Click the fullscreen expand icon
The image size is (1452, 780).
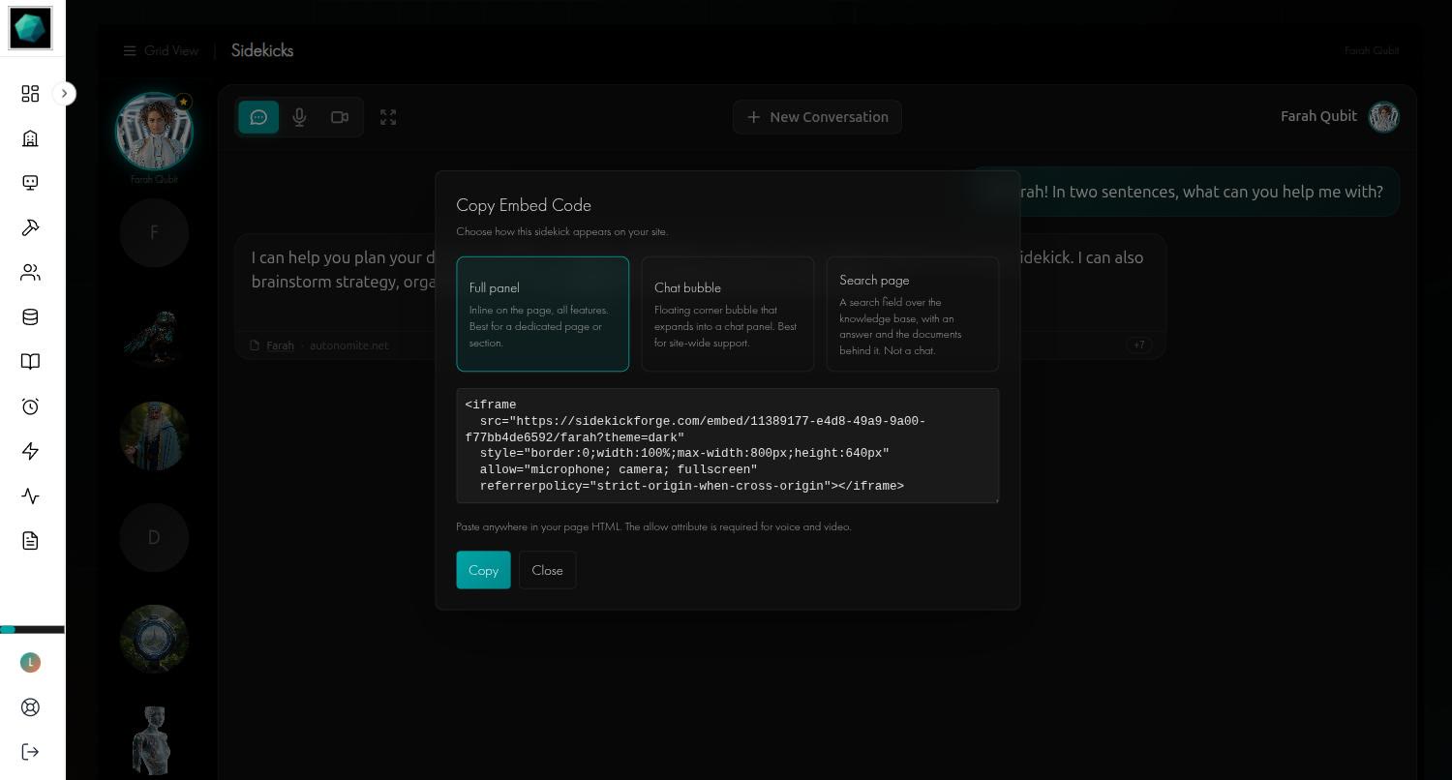tap(388, 117)
